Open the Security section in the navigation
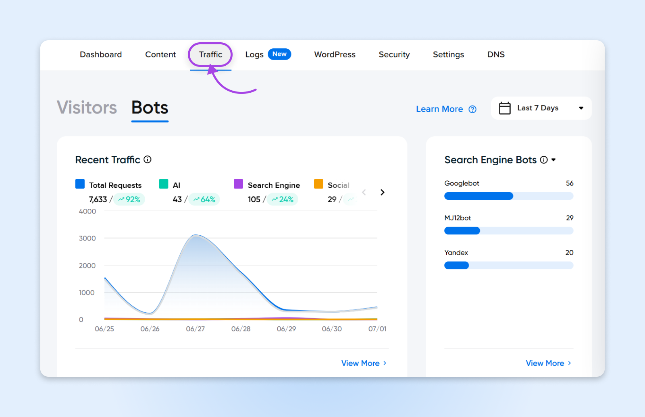 (x=394, y=54)
